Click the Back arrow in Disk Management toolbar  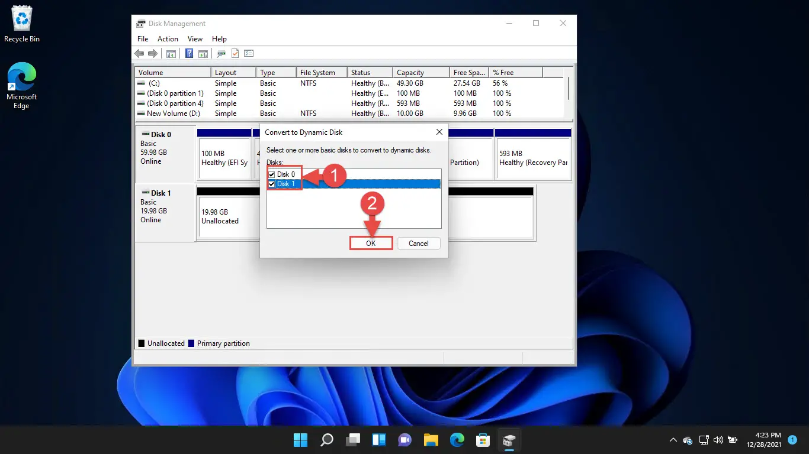[139, 54]
